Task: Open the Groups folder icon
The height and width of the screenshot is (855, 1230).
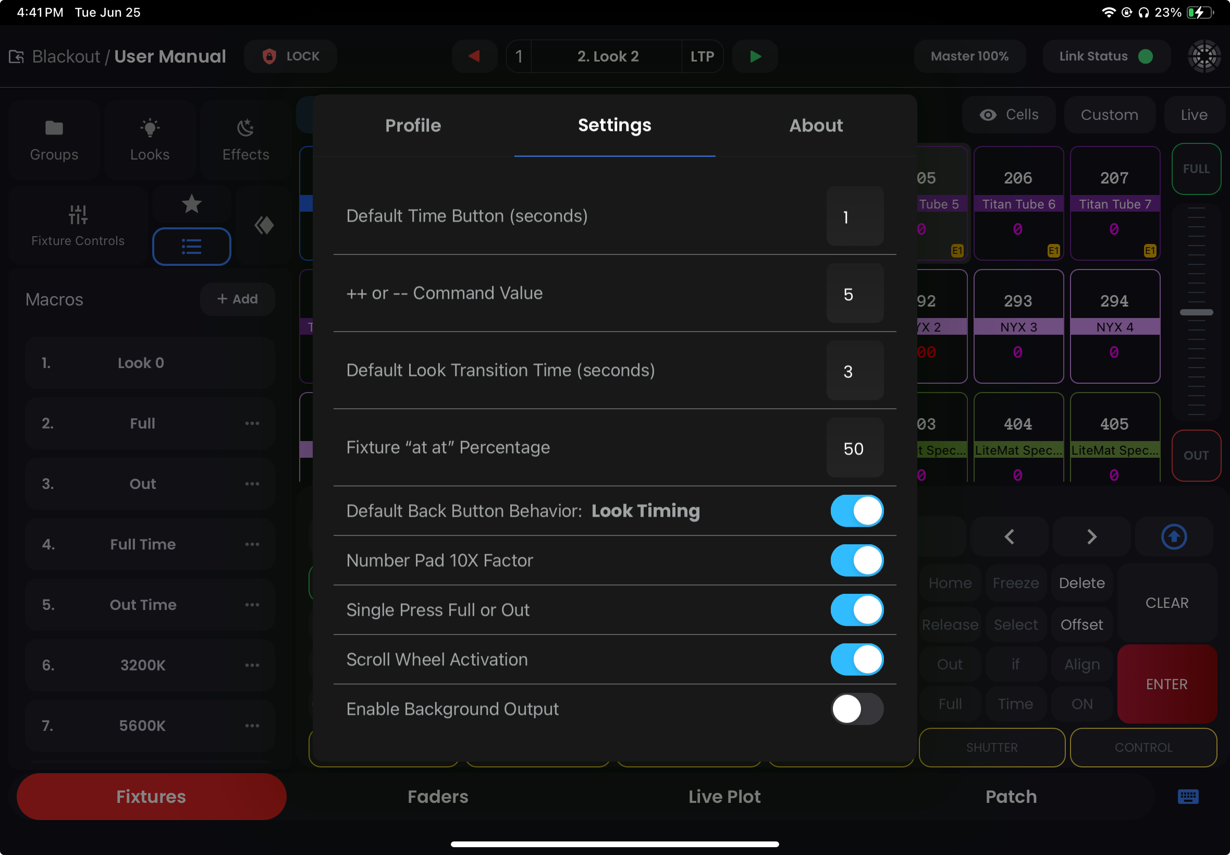Action: (54, 129)
